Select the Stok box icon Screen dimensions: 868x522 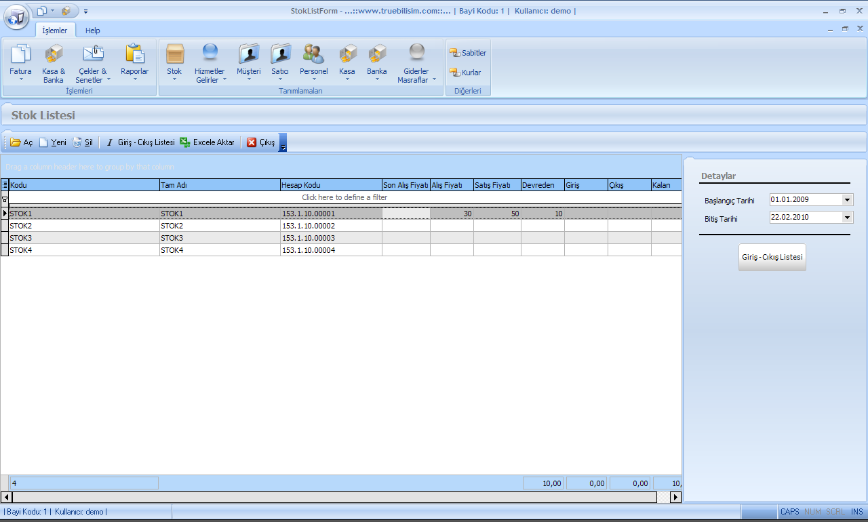[175, 55]
